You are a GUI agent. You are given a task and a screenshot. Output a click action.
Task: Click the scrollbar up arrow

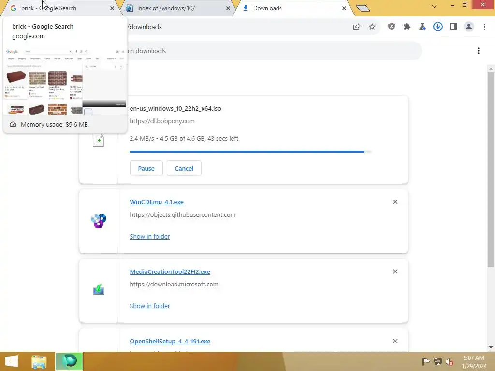pos(491,69)
